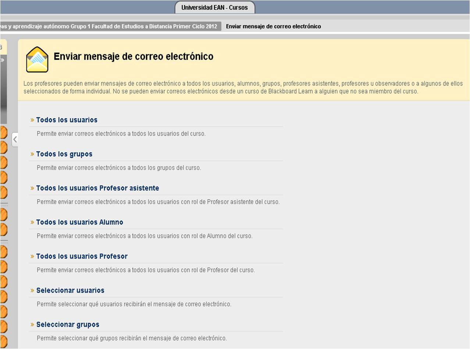Click the double chevron atop the sidebar
Screen dimensions: 470x349
tap(2, 60)
